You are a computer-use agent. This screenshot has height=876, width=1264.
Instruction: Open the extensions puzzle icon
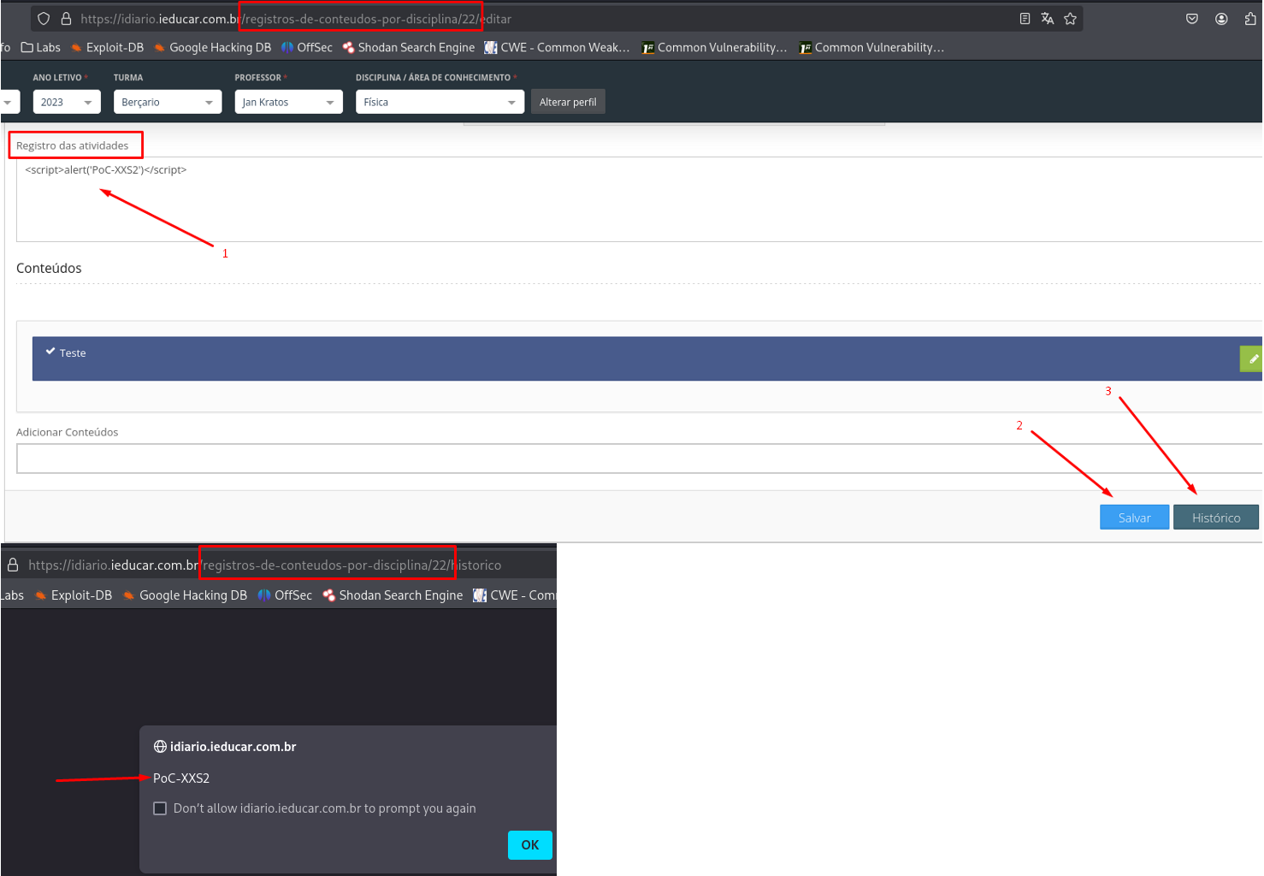pos(1250,19)
